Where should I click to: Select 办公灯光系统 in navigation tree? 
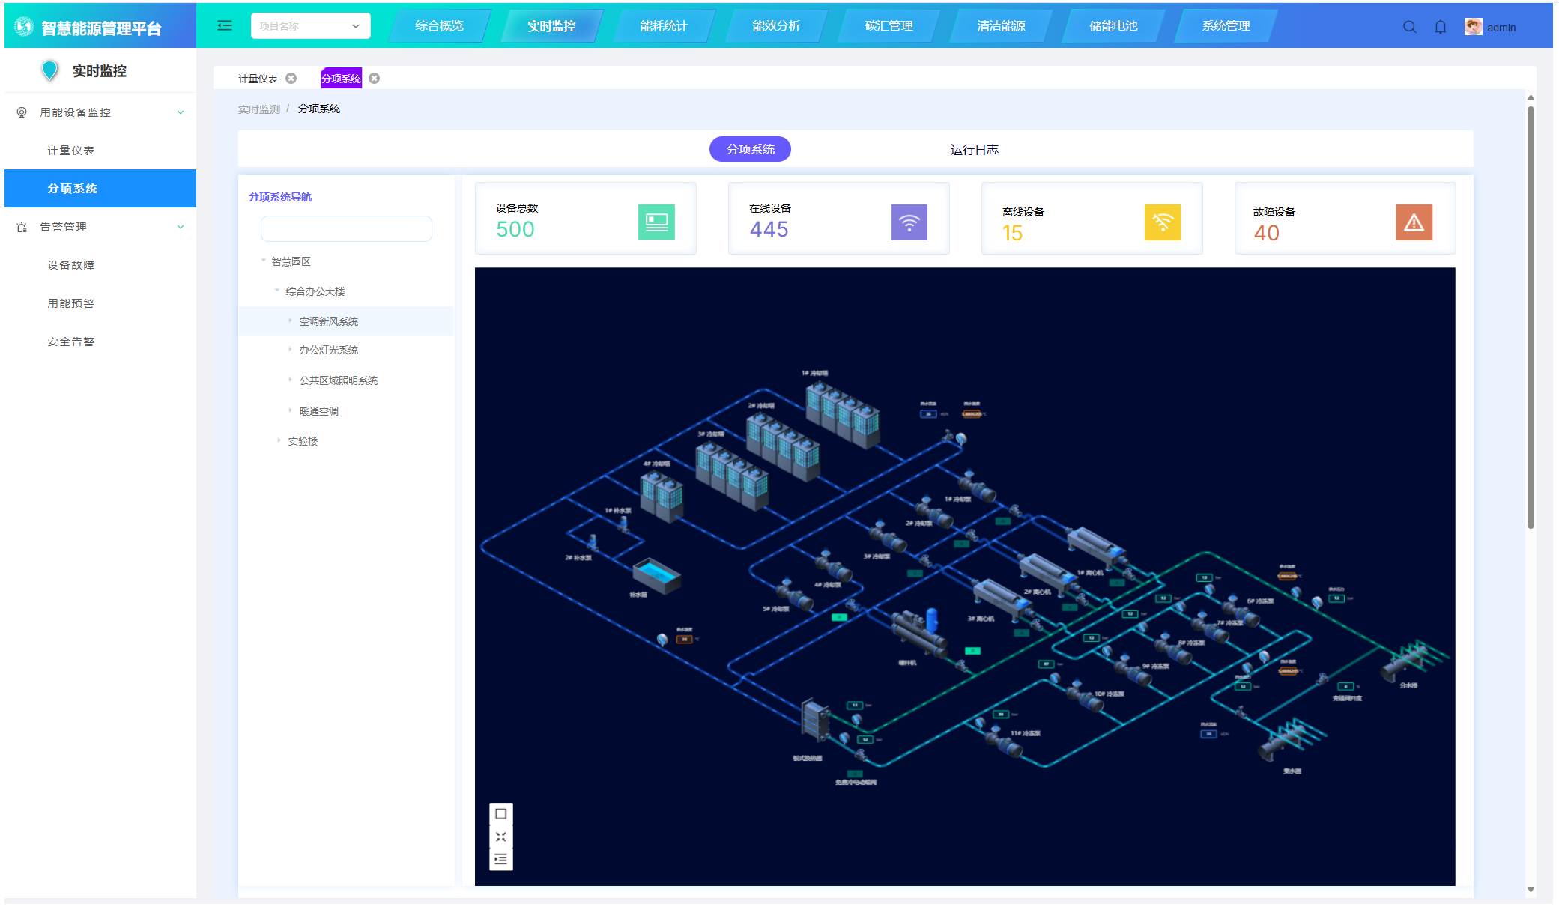[x=328, y=350]
